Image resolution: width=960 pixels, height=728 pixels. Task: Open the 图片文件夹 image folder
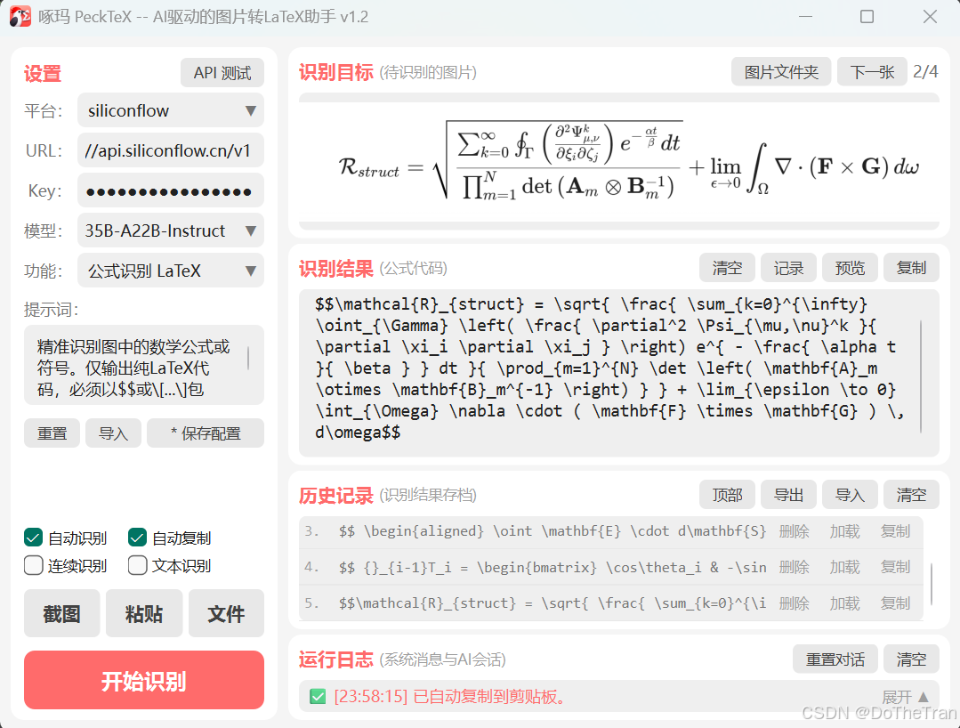point(781,72)
